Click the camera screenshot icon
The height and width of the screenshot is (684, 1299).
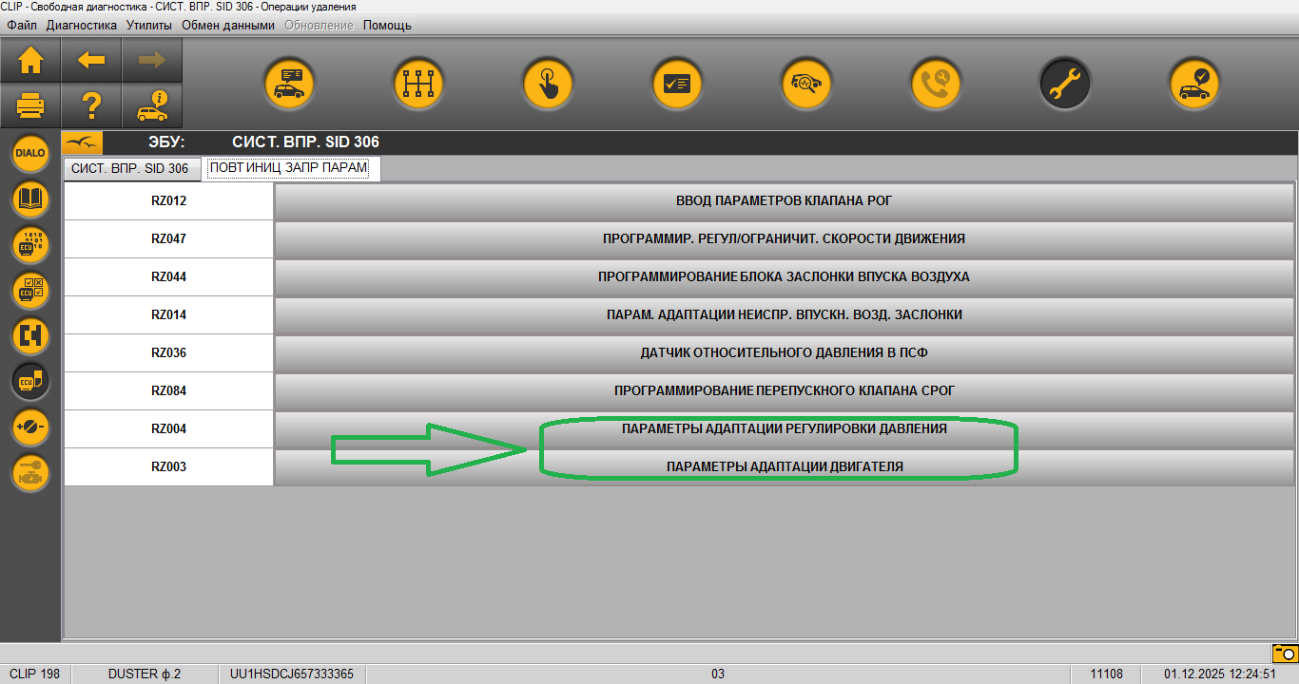click(1285, 654)
